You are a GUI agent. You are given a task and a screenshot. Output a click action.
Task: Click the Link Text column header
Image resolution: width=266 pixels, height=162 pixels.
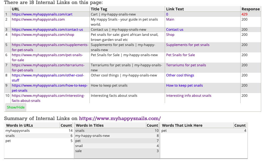coord(203,9)
